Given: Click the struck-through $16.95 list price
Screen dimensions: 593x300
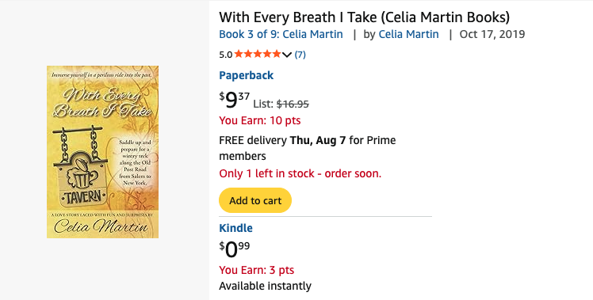Looking at the screenshot, I should [x=293, y=104].
